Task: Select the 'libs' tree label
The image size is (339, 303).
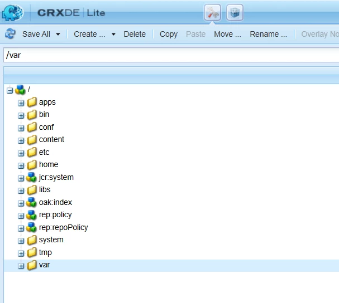Action: click(x=45, y=189)
